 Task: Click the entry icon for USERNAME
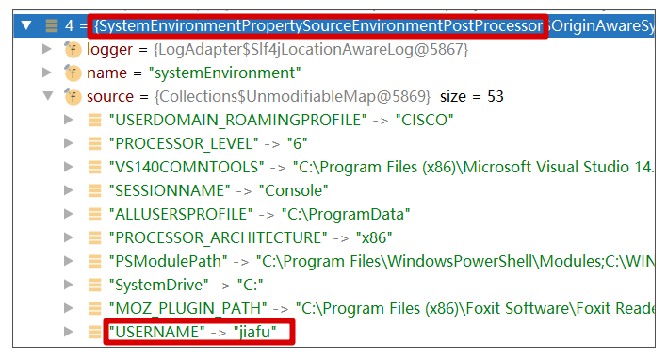point(95,332)
